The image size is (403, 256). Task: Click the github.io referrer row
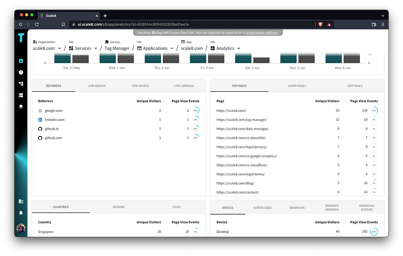point(119,129)
